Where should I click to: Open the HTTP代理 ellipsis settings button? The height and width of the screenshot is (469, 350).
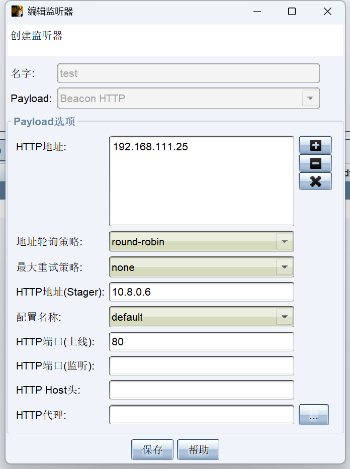314,415
